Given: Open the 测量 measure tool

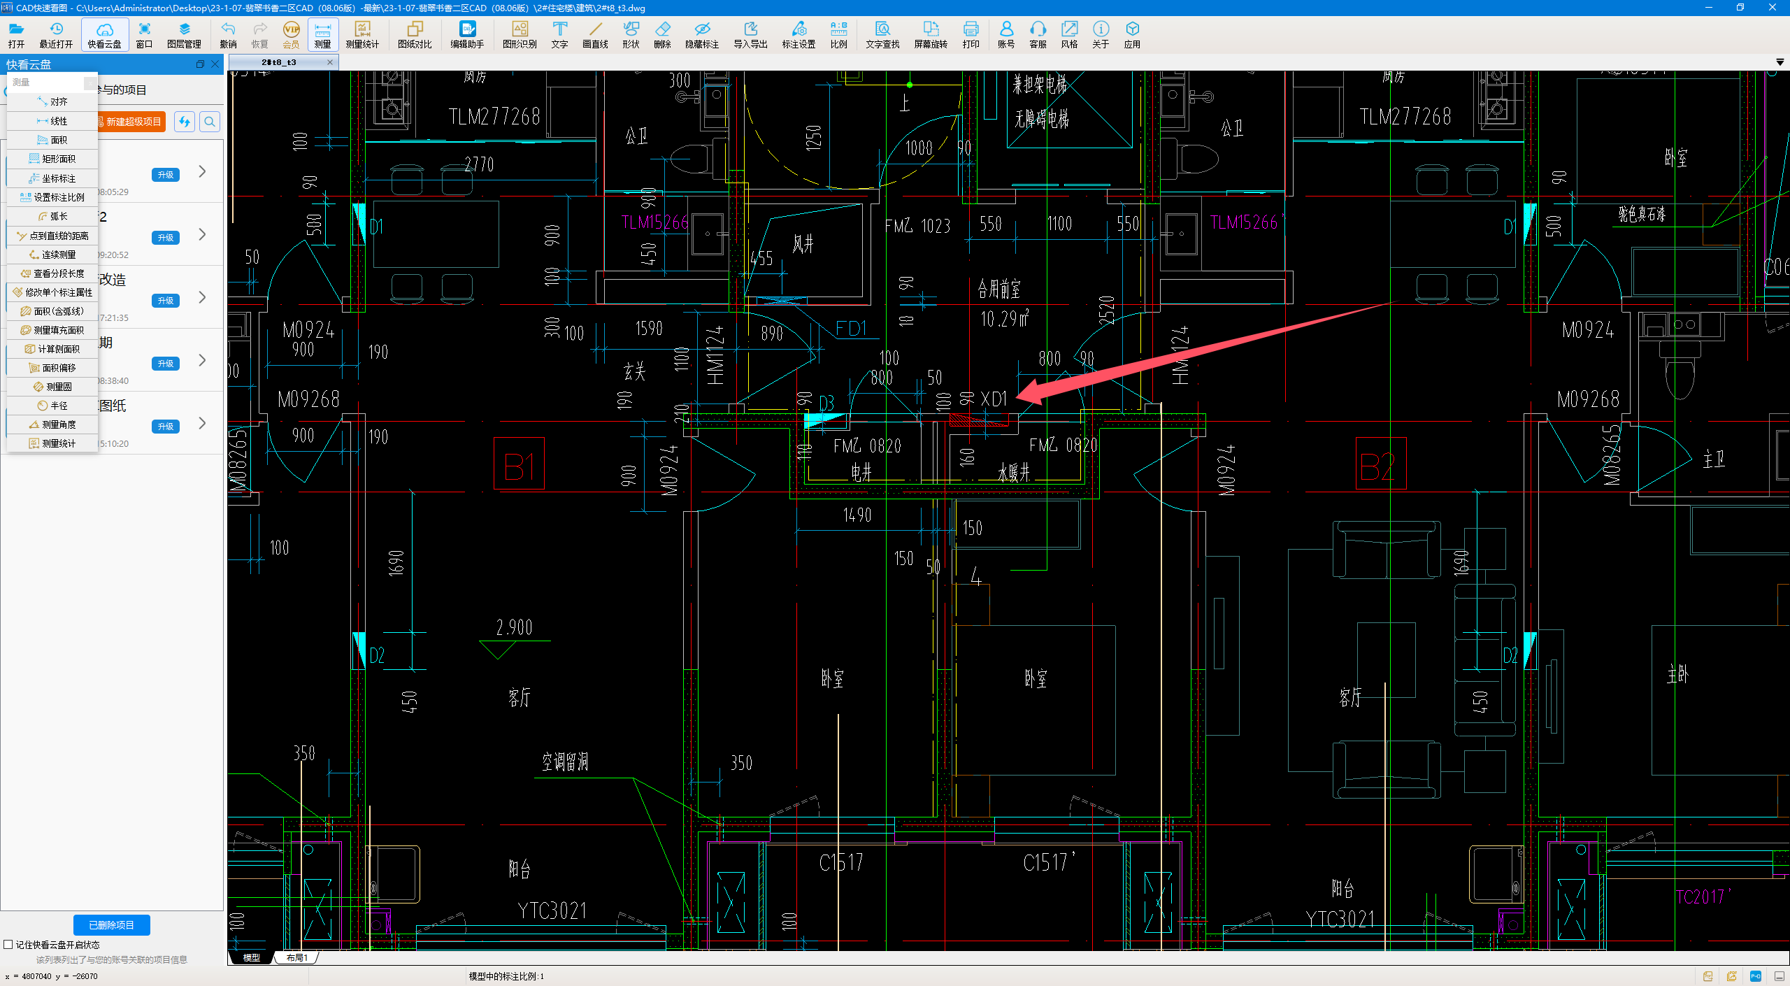Looking at the screenshot, I should coord(322,34).
